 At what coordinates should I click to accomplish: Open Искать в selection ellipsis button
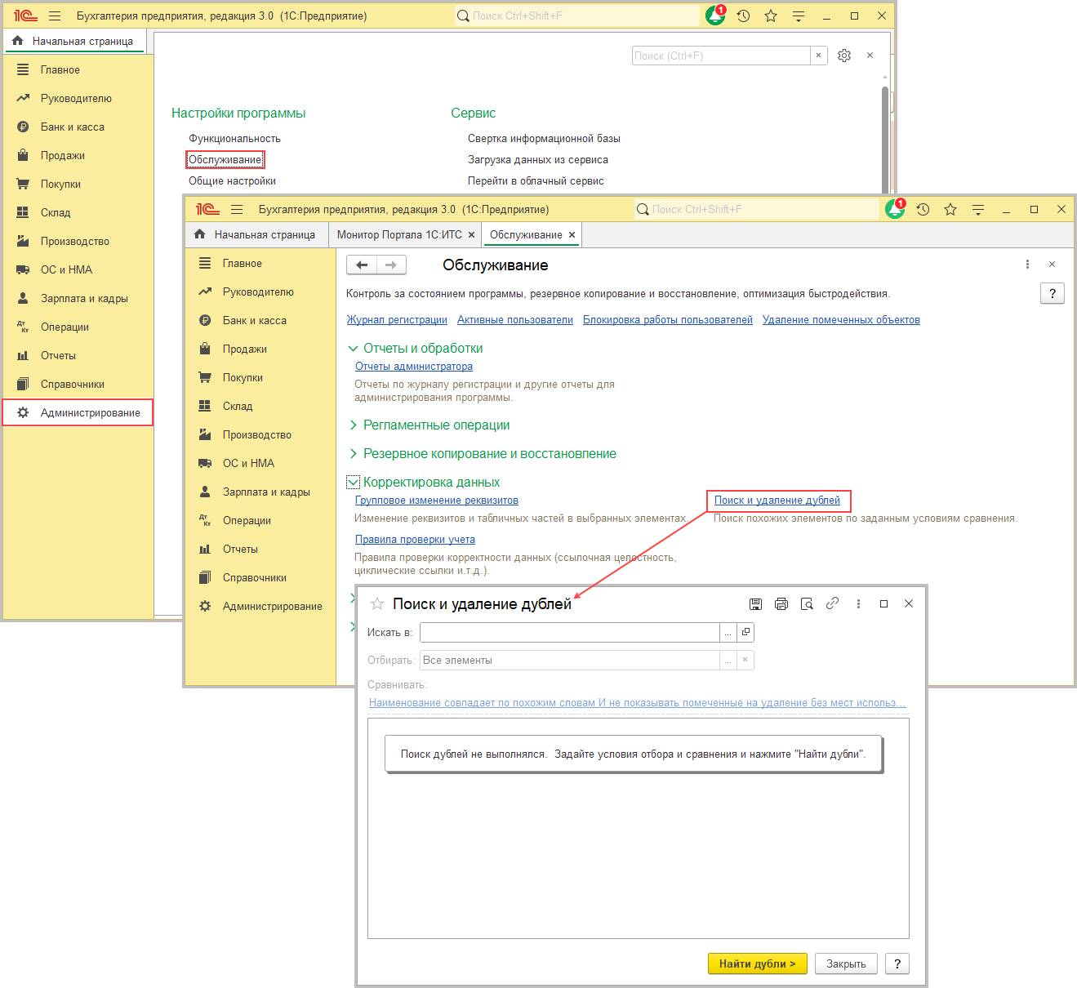[728, 632]
